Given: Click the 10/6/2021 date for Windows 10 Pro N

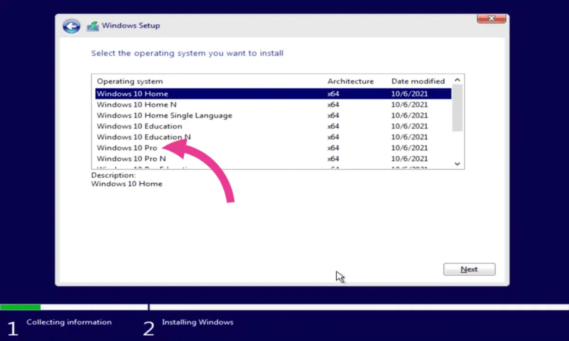Looking at the screenshot, I should (x=410, y=159).
